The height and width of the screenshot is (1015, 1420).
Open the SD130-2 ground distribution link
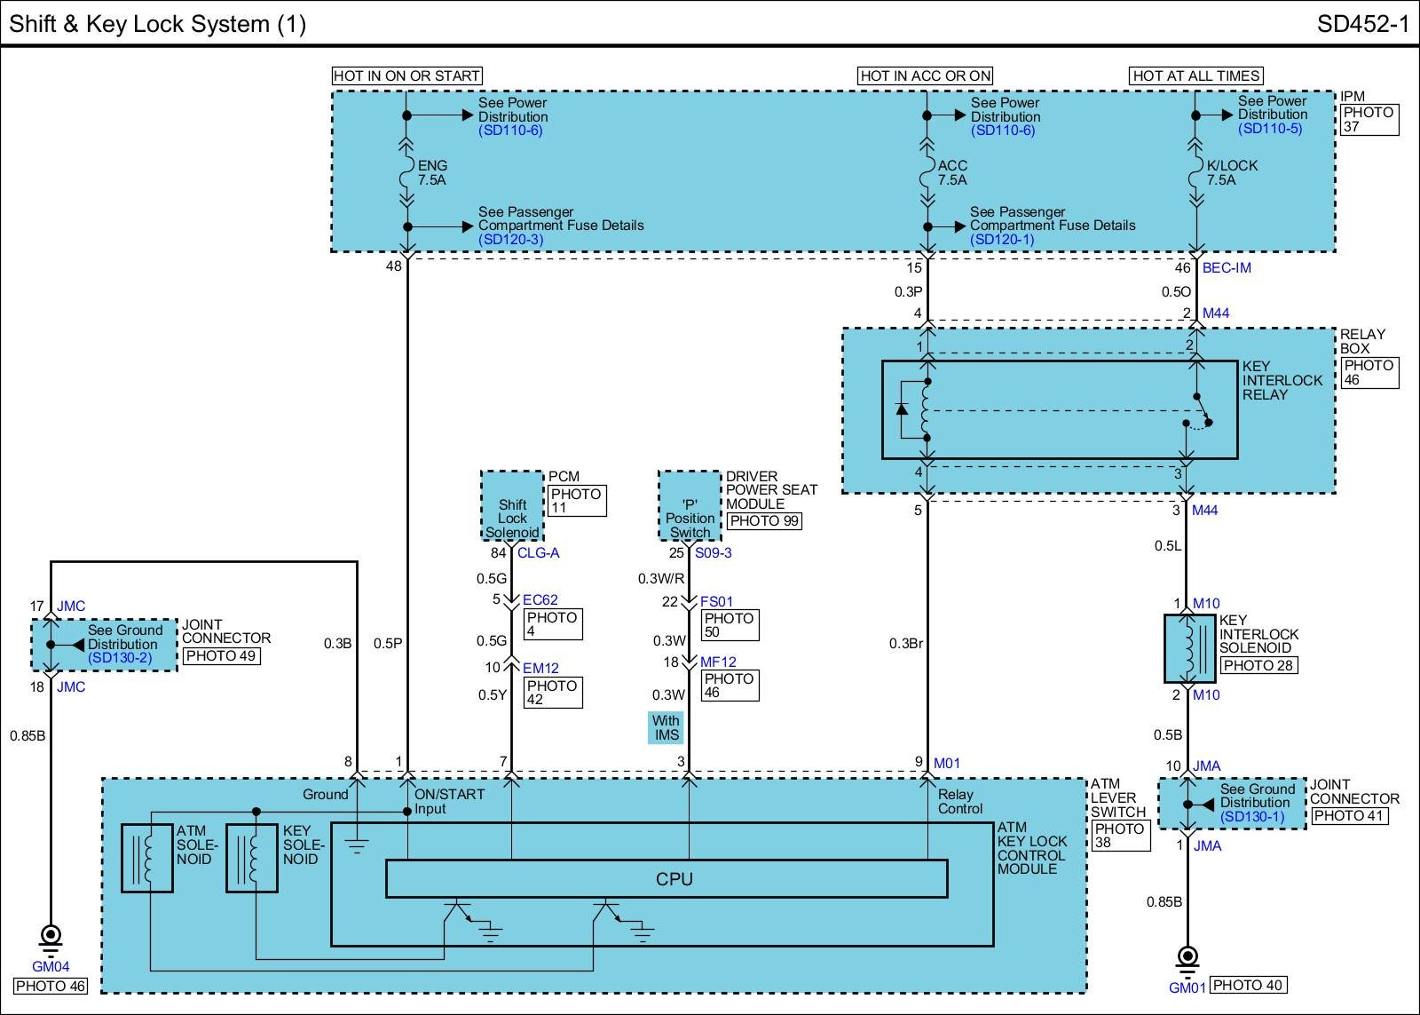click(120, 658)
